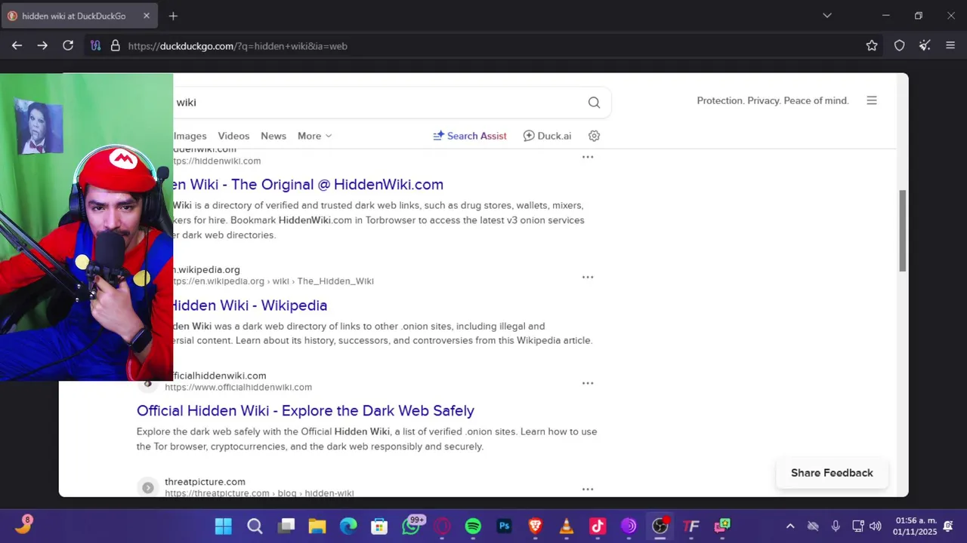Open DuckDuckGo search settings gear
Screen dimensions: 967x543
[594, 136]
